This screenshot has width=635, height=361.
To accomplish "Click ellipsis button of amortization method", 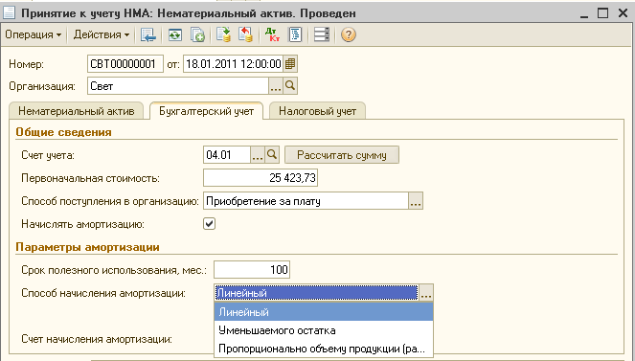I will (426, 293).
